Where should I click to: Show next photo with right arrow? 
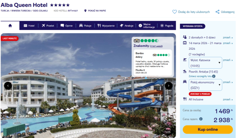point(169,86)
